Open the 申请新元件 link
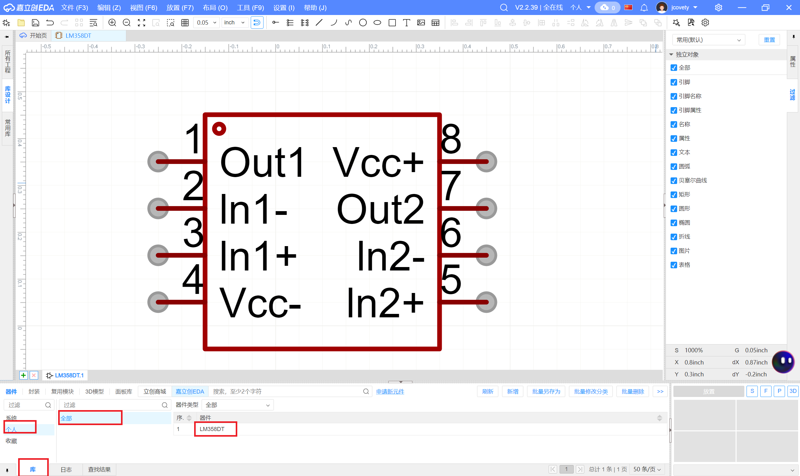The height and width of the screenshot is (476, 800). point(390,392)
